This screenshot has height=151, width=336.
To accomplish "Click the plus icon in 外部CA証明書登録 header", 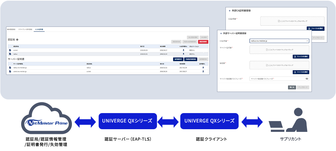I will [230, 10].
